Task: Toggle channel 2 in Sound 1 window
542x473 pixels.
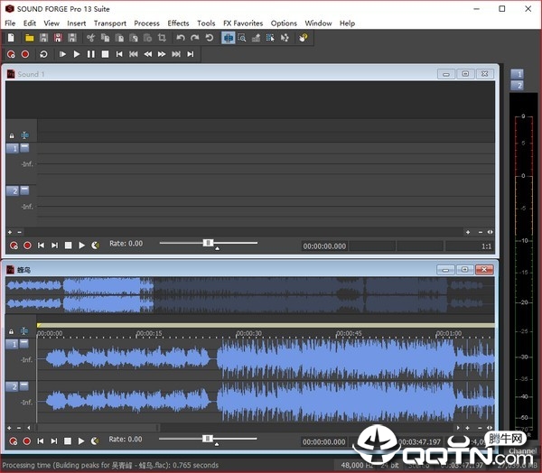Action: 13,191
